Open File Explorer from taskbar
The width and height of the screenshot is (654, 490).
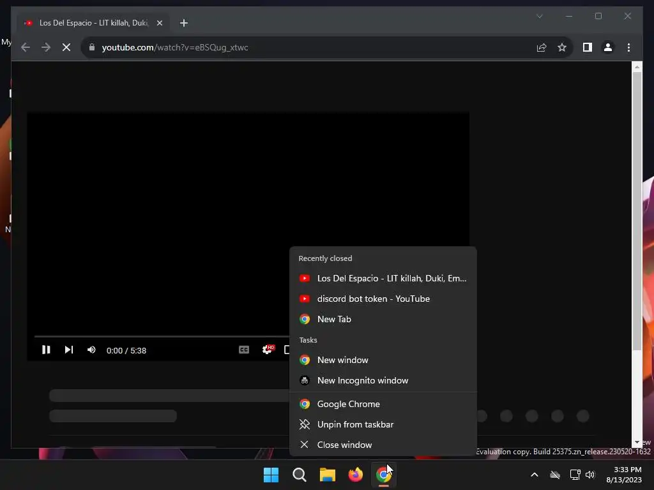point(328,475)
